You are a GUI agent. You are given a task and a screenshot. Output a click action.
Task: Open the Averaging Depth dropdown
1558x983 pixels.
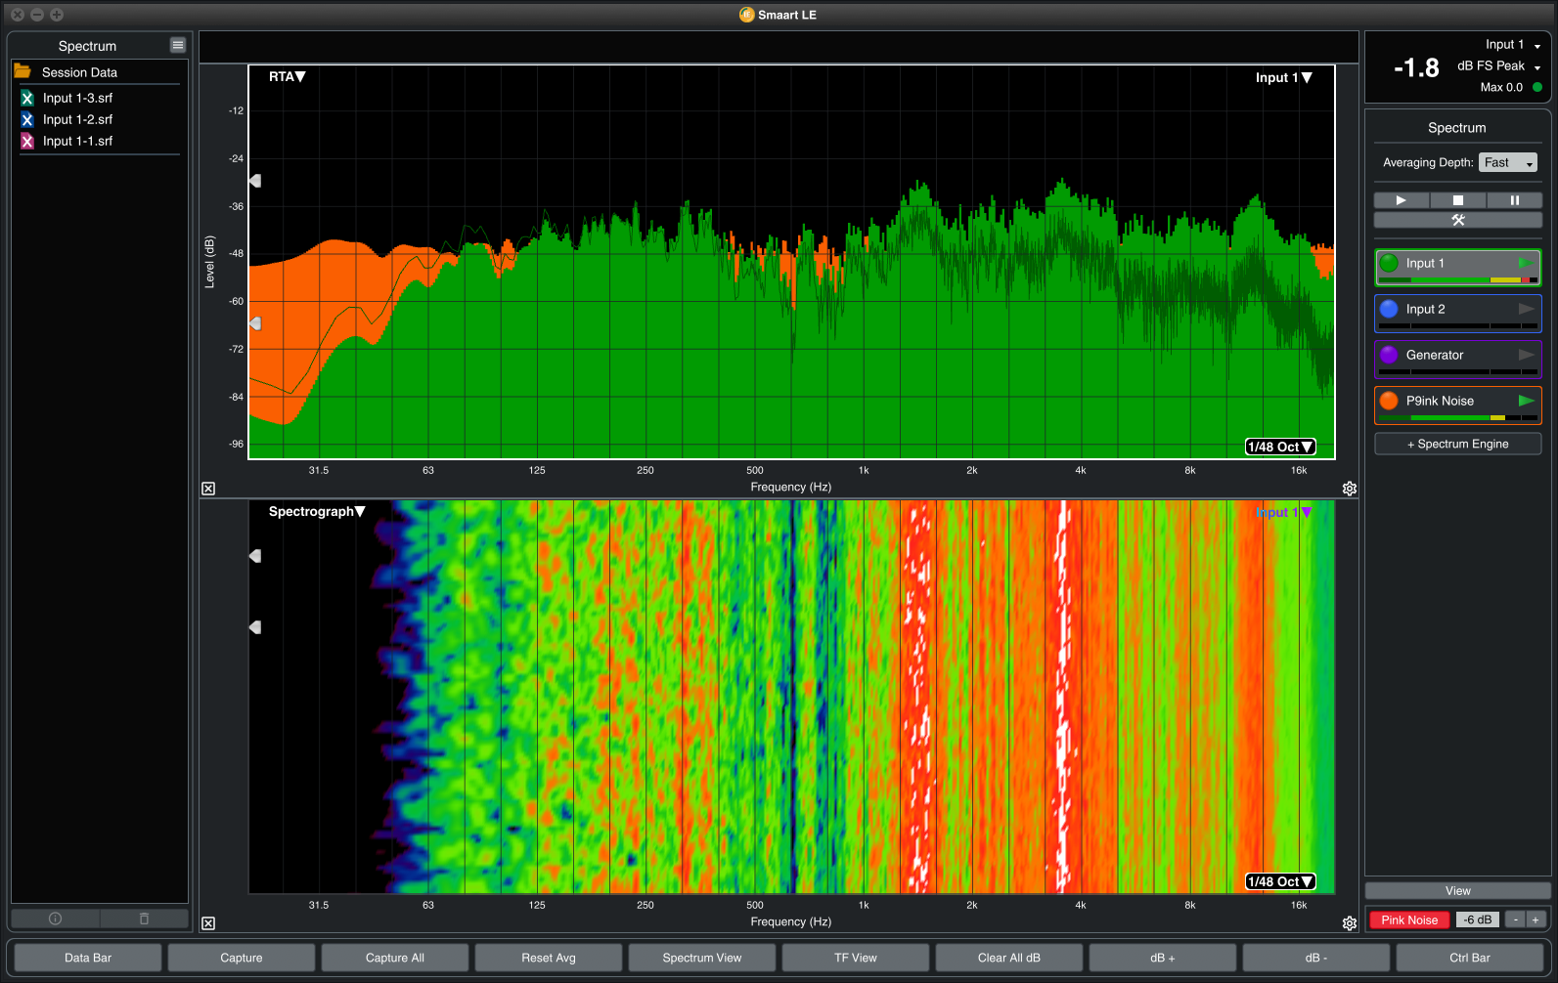tap(1507, 162)
